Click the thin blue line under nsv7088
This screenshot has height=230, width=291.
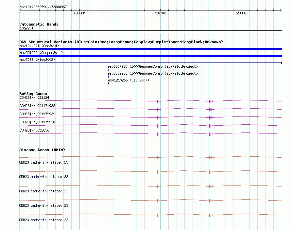pos(151,63)
